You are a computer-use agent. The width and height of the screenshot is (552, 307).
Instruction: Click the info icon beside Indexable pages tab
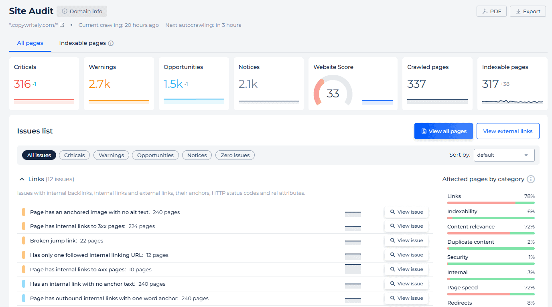[111, 43]
